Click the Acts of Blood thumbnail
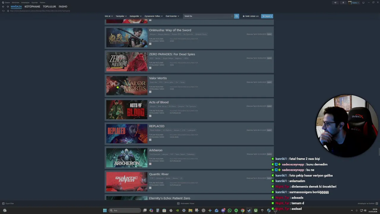380x214 pixels. [127, 110]
